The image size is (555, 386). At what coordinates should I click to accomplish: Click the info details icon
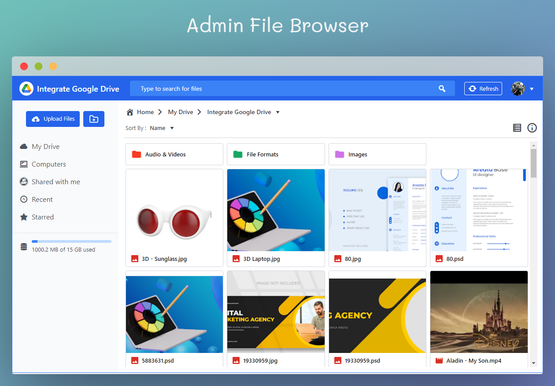tap(532, 128)
